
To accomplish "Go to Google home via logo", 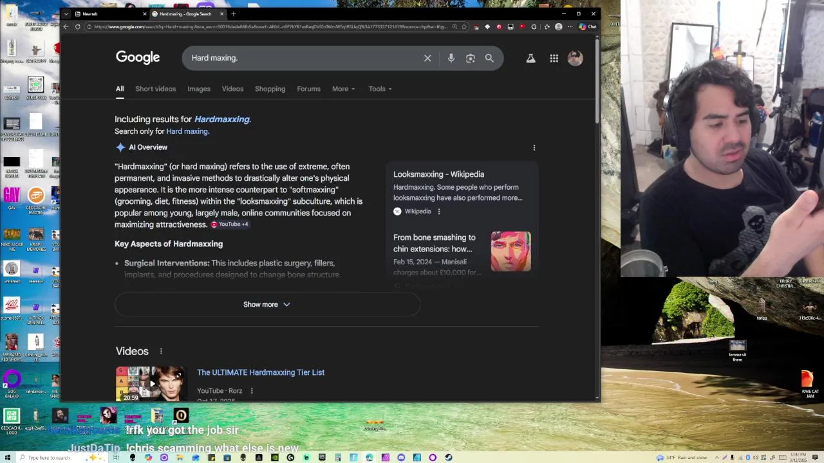I will click(x=138, y=57).
